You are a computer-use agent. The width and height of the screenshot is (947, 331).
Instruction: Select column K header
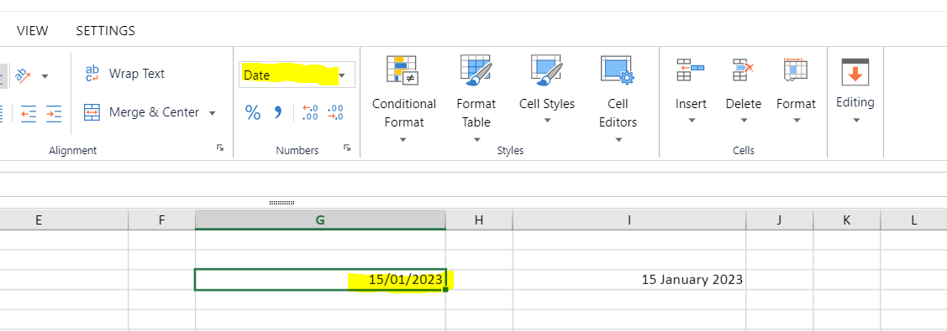847,220
